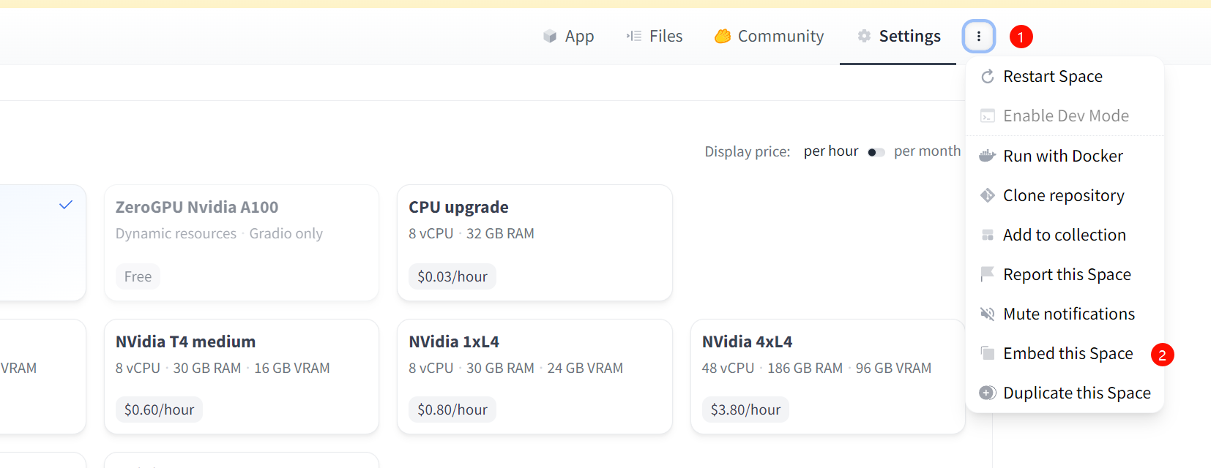
Task: Select the per month price label
Action: [x=927, y=151]
